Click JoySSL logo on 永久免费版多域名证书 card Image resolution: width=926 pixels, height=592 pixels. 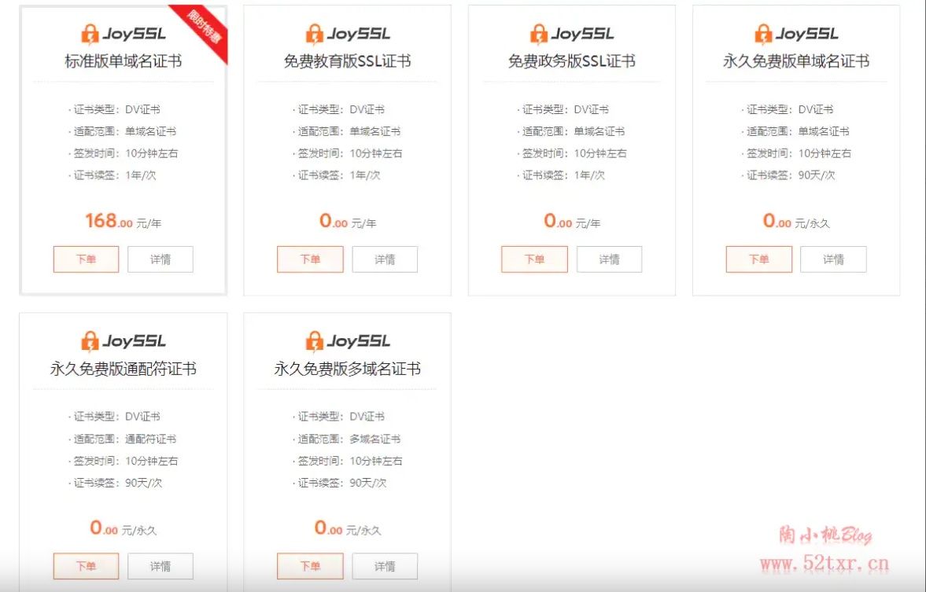coord(348,341)
